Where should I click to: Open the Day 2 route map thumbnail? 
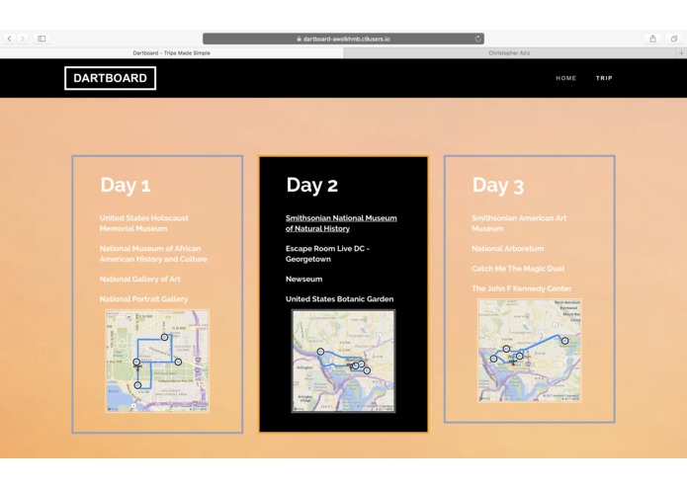click(344, 362)
